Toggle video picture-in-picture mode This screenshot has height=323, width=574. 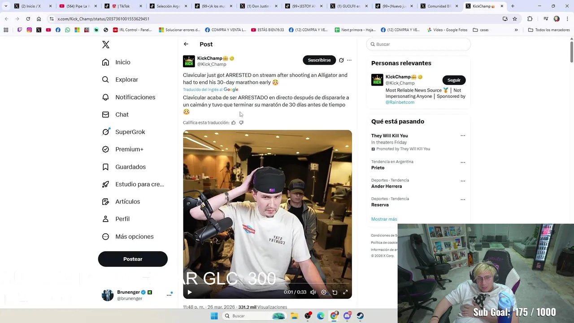click(335, 292)
